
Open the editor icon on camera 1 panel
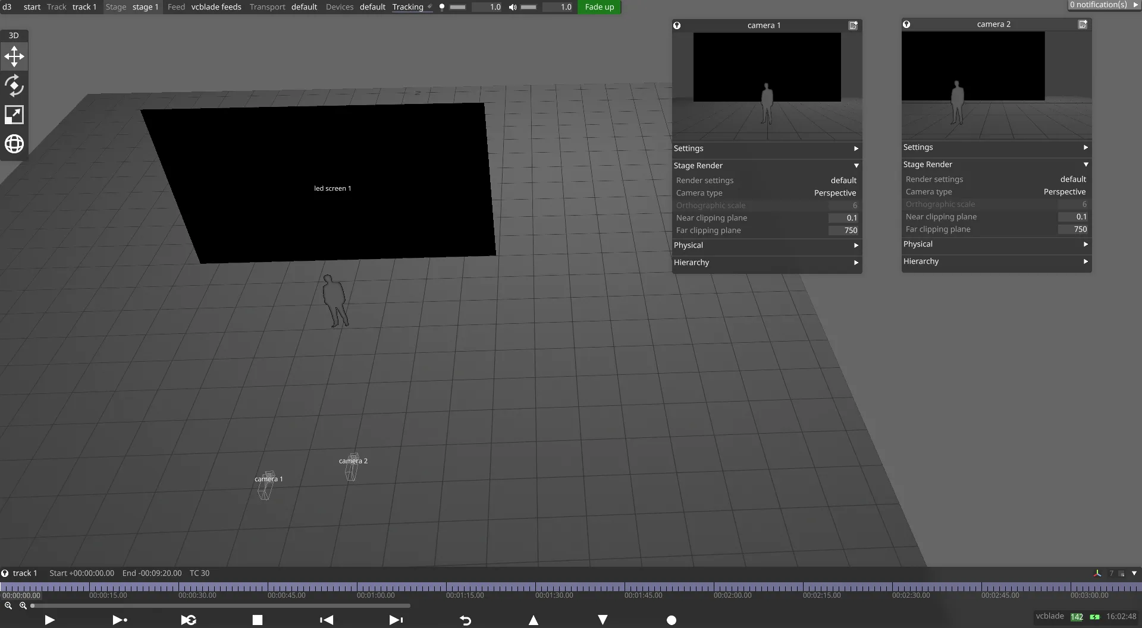tap(854, 25)
